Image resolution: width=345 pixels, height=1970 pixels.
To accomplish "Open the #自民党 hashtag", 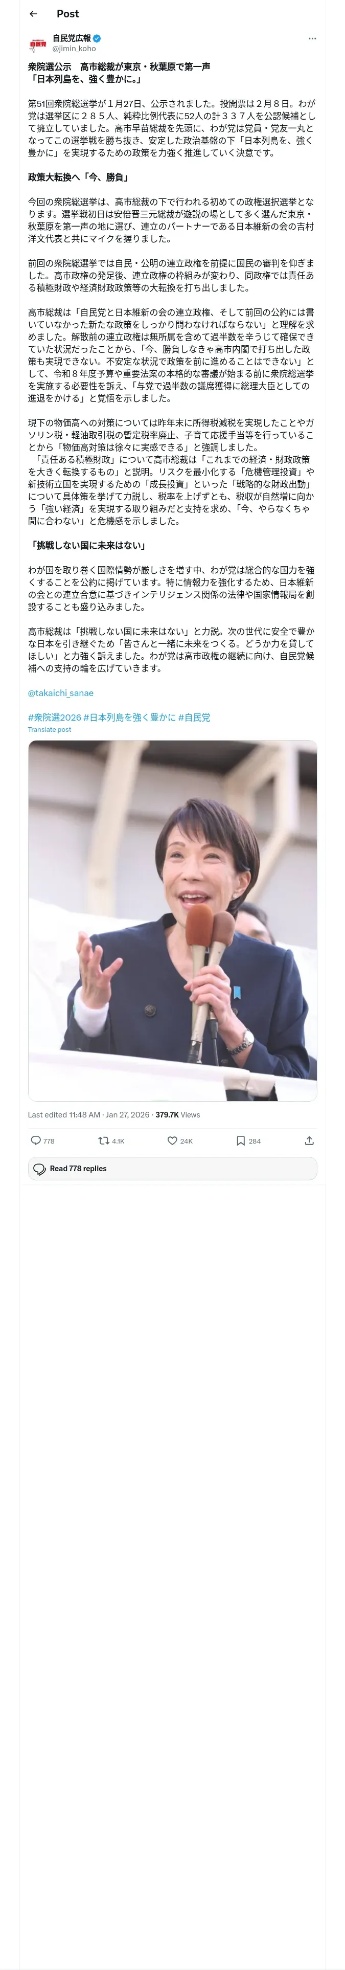I will [194, 718].
